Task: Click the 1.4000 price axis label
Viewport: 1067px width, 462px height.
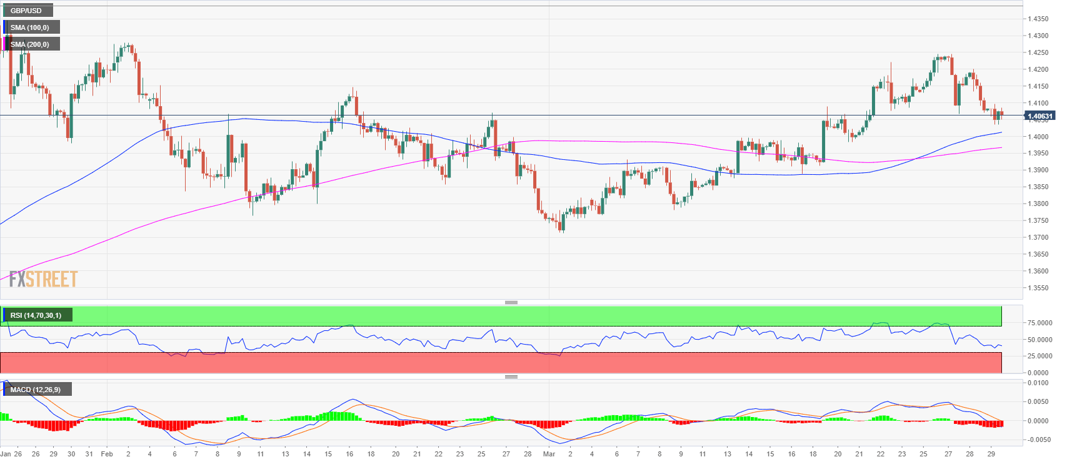Action: (x=1038, y=137)
